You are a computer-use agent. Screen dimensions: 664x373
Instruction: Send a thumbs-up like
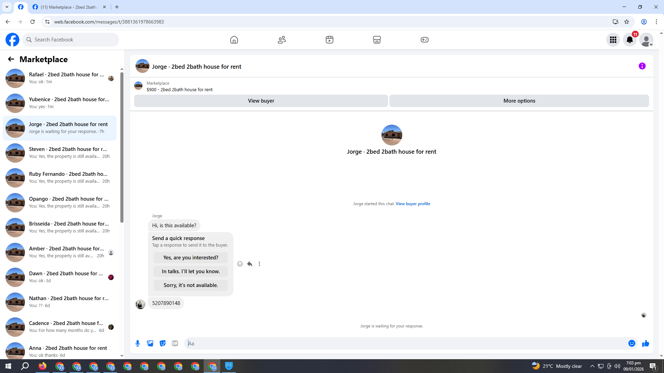[645, 343]
